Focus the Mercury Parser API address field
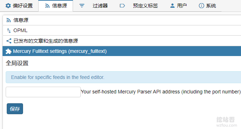This screenshot has height=129, width=241. (43, 92)
